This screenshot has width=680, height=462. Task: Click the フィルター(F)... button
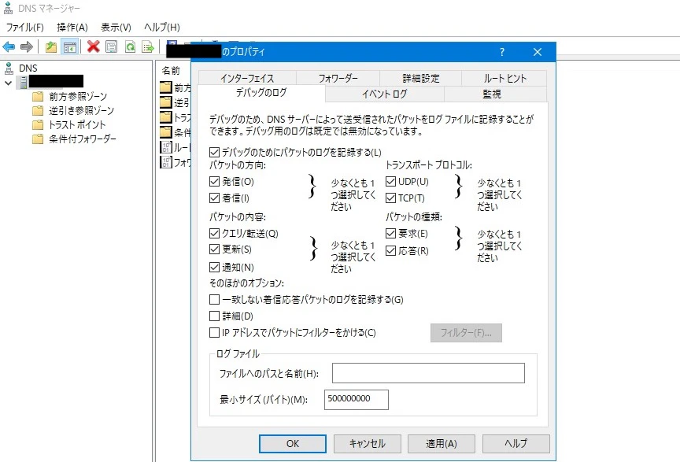pyautogui.click(x=466, y=333)
